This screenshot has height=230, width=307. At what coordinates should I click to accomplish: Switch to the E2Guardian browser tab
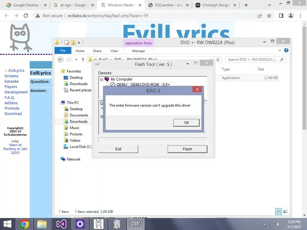click(x=168, y=5)
